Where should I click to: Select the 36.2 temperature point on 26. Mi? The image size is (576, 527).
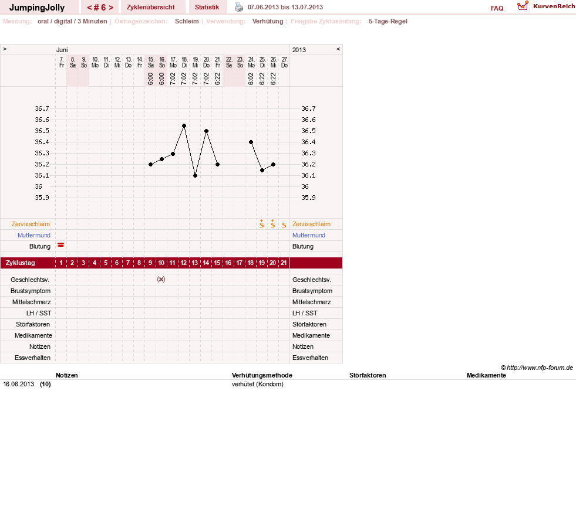coord(273,165)
